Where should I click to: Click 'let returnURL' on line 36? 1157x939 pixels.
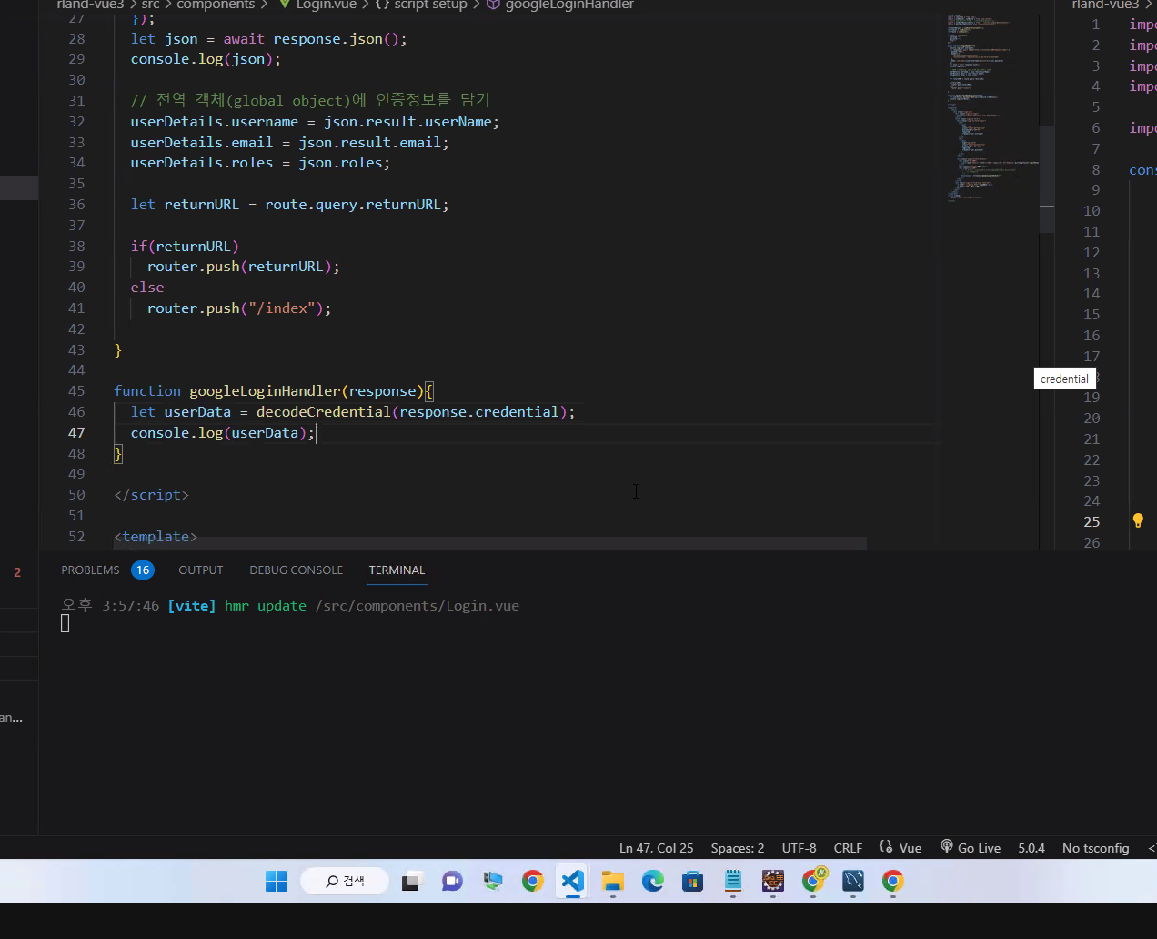185,204
